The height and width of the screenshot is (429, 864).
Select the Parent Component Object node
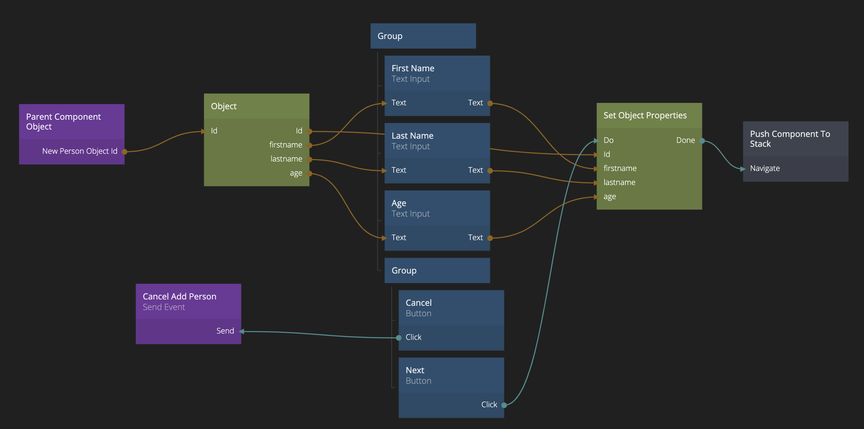[x=71, y=121]
